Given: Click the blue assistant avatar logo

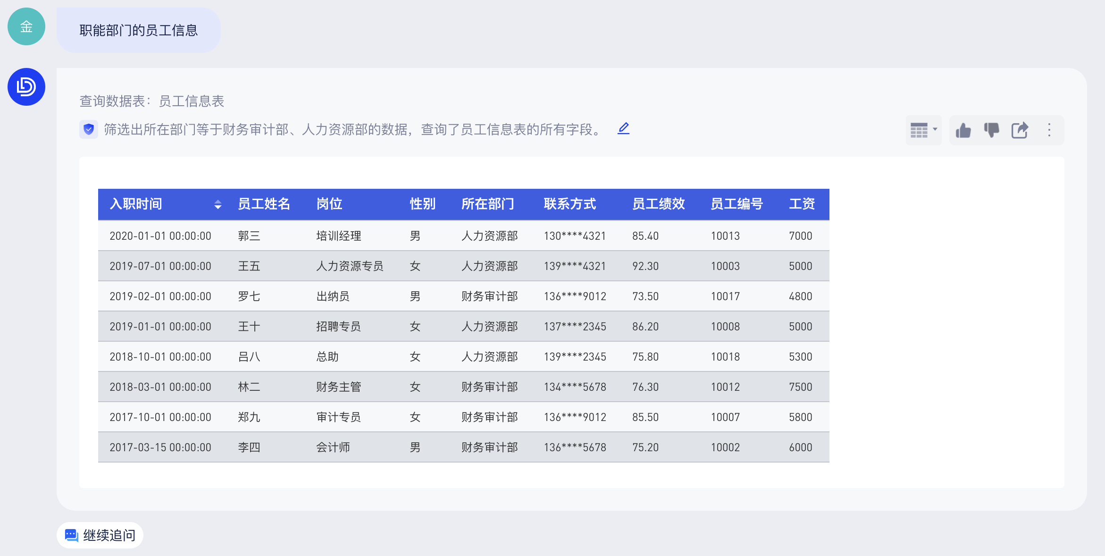Looking at the screenshot, I should tap(26, 87).
